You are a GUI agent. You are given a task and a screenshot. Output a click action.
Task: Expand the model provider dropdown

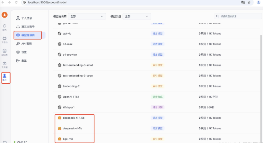tap(87, 16)
